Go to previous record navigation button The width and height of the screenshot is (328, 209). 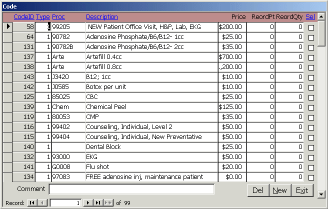tap(42, 203)
